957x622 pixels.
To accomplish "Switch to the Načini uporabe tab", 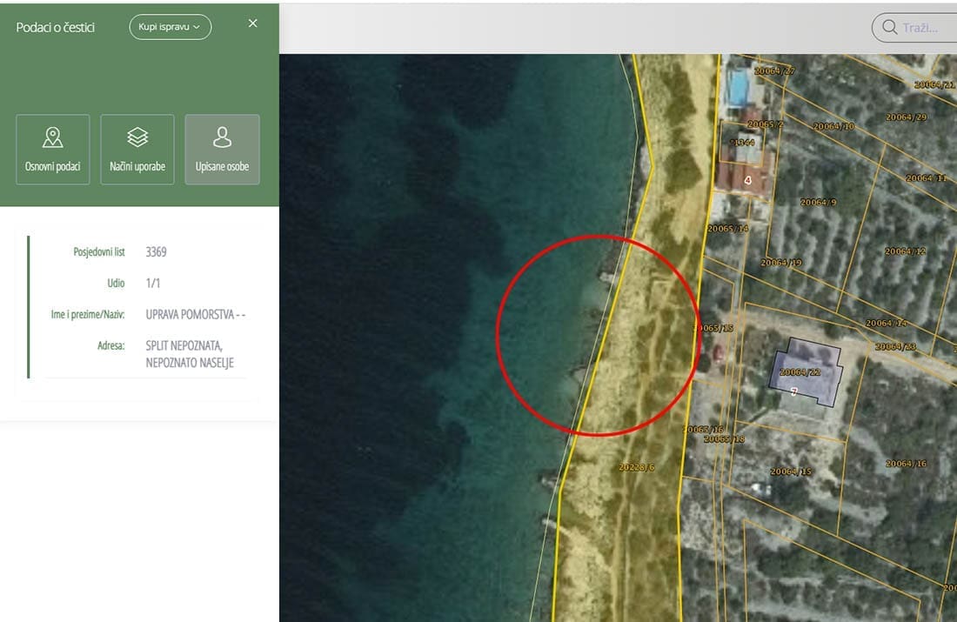I will (137, 150).
